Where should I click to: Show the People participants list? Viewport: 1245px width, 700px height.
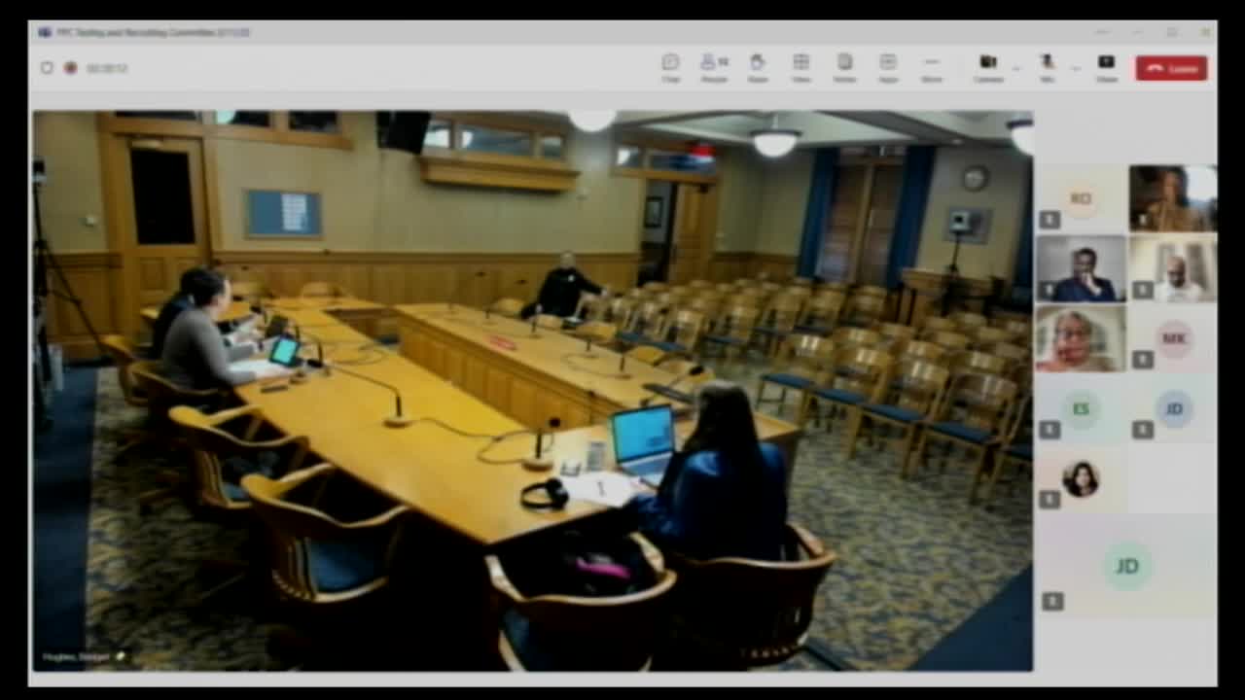714,67
